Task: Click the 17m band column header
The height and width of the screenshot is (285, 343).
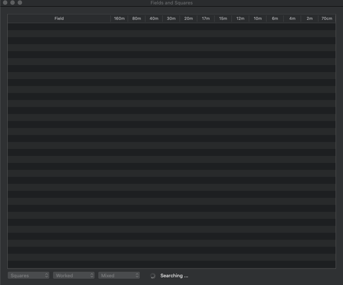Action: point(206,18)
